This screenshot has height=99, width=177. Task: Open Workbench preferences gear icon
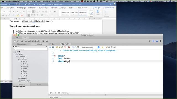[150, 41]
